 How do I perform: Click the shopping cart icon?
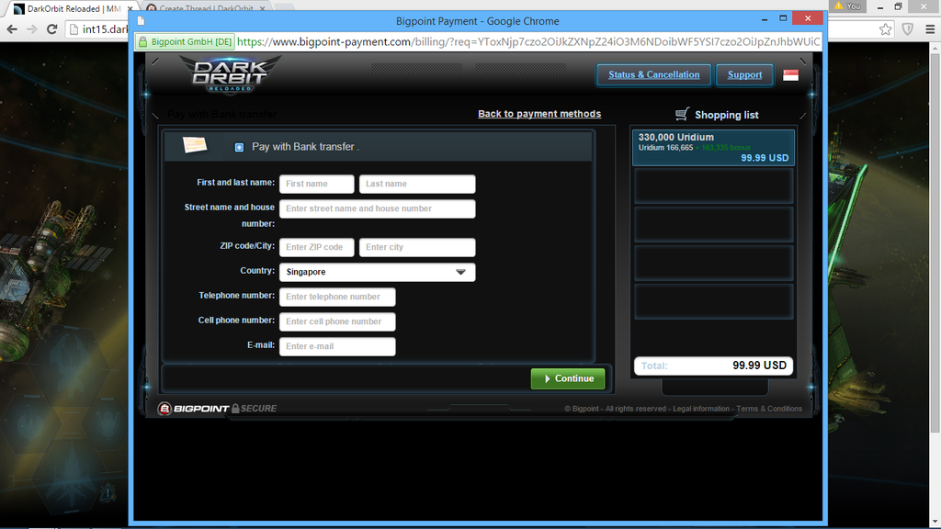point(682,114)
